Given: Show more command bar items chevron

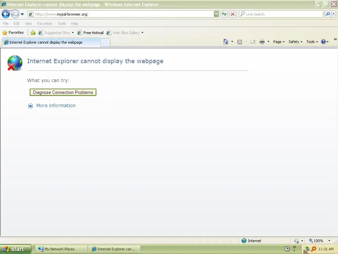Looking at the screenshot, I should [x=335, y=39].
